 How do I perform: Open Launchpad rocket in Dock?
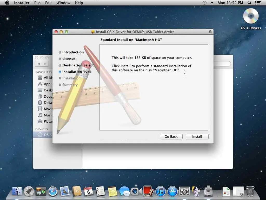[29, 191]
